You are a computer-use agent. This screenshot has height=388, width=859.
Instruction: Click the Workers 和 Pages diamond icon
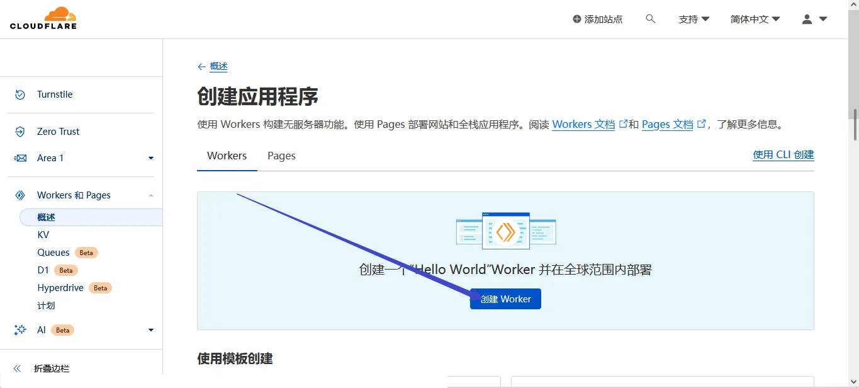coord(20,195)
